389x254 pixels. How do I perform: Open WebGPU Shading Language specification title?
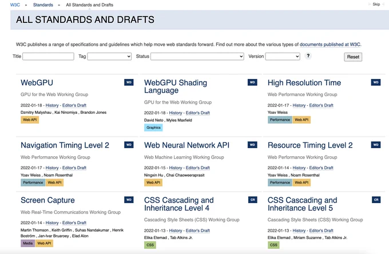176,86
